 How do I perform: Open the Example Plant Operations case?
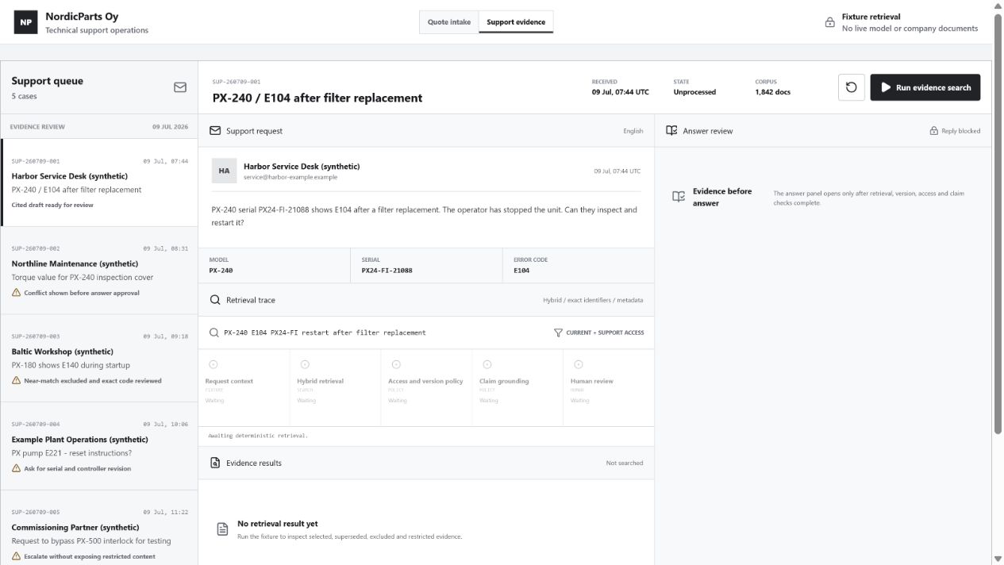100,446
